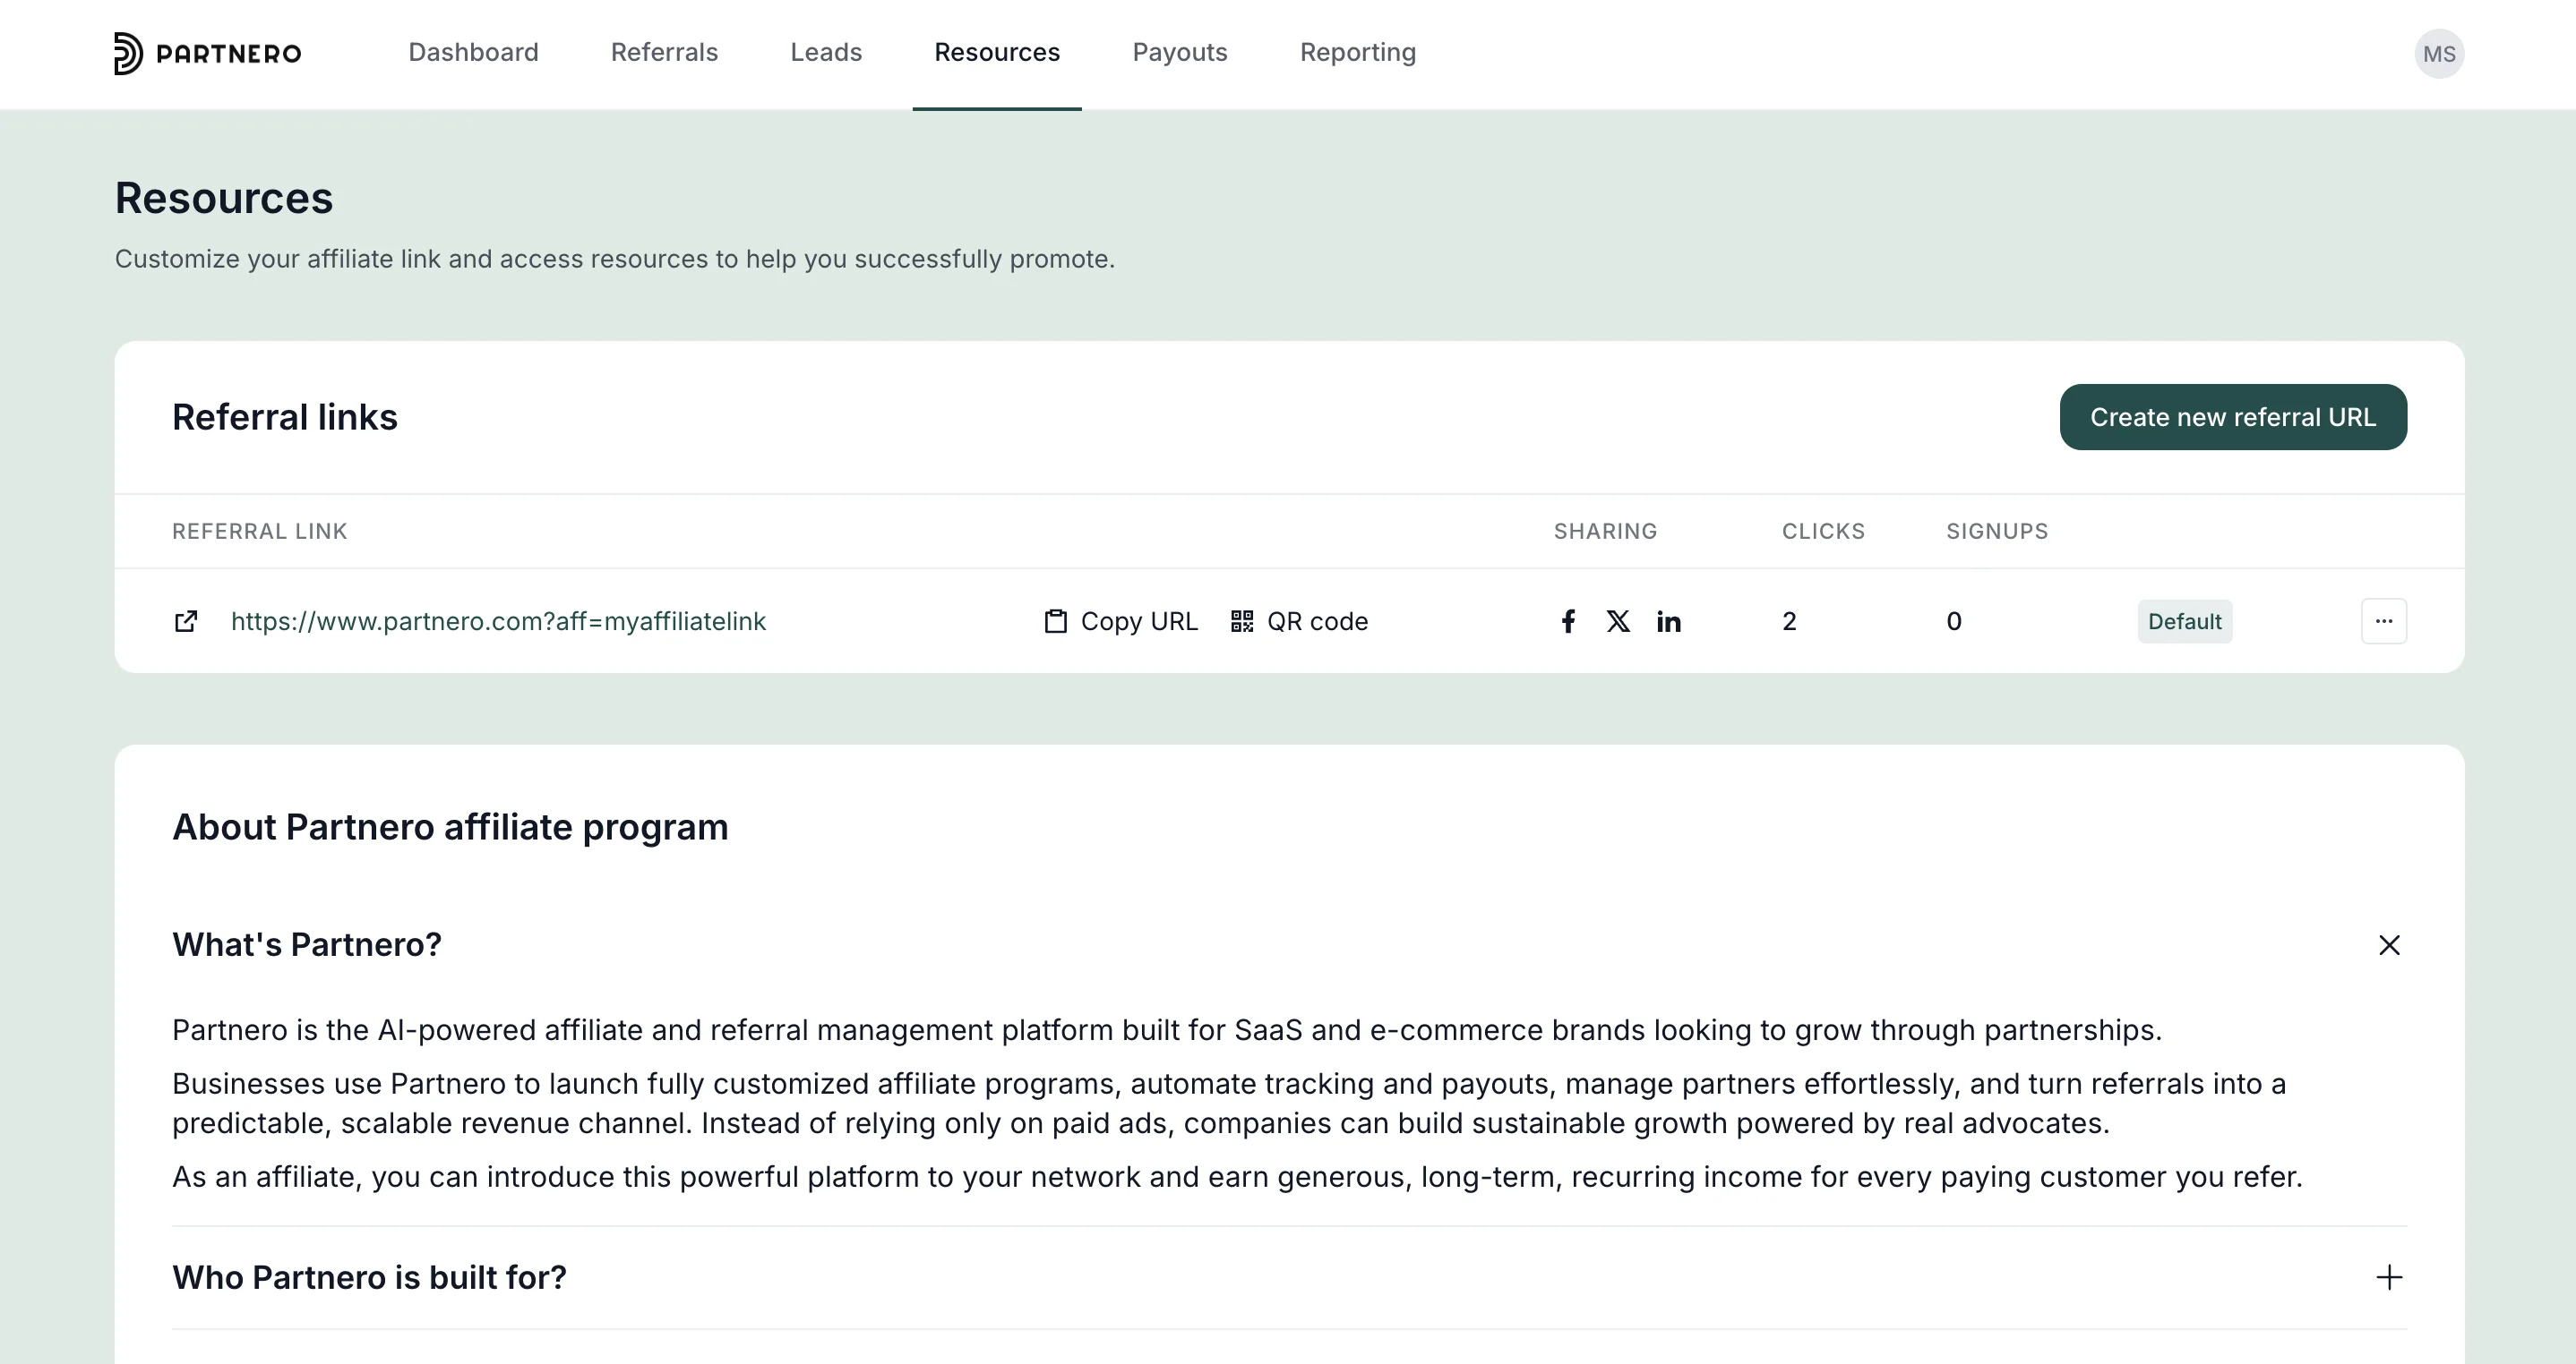Image resolution: width=2576 pixels, height=1364 pixels.
Task: Open the MS user avatar menu
Action: [x=2439, y=54]
